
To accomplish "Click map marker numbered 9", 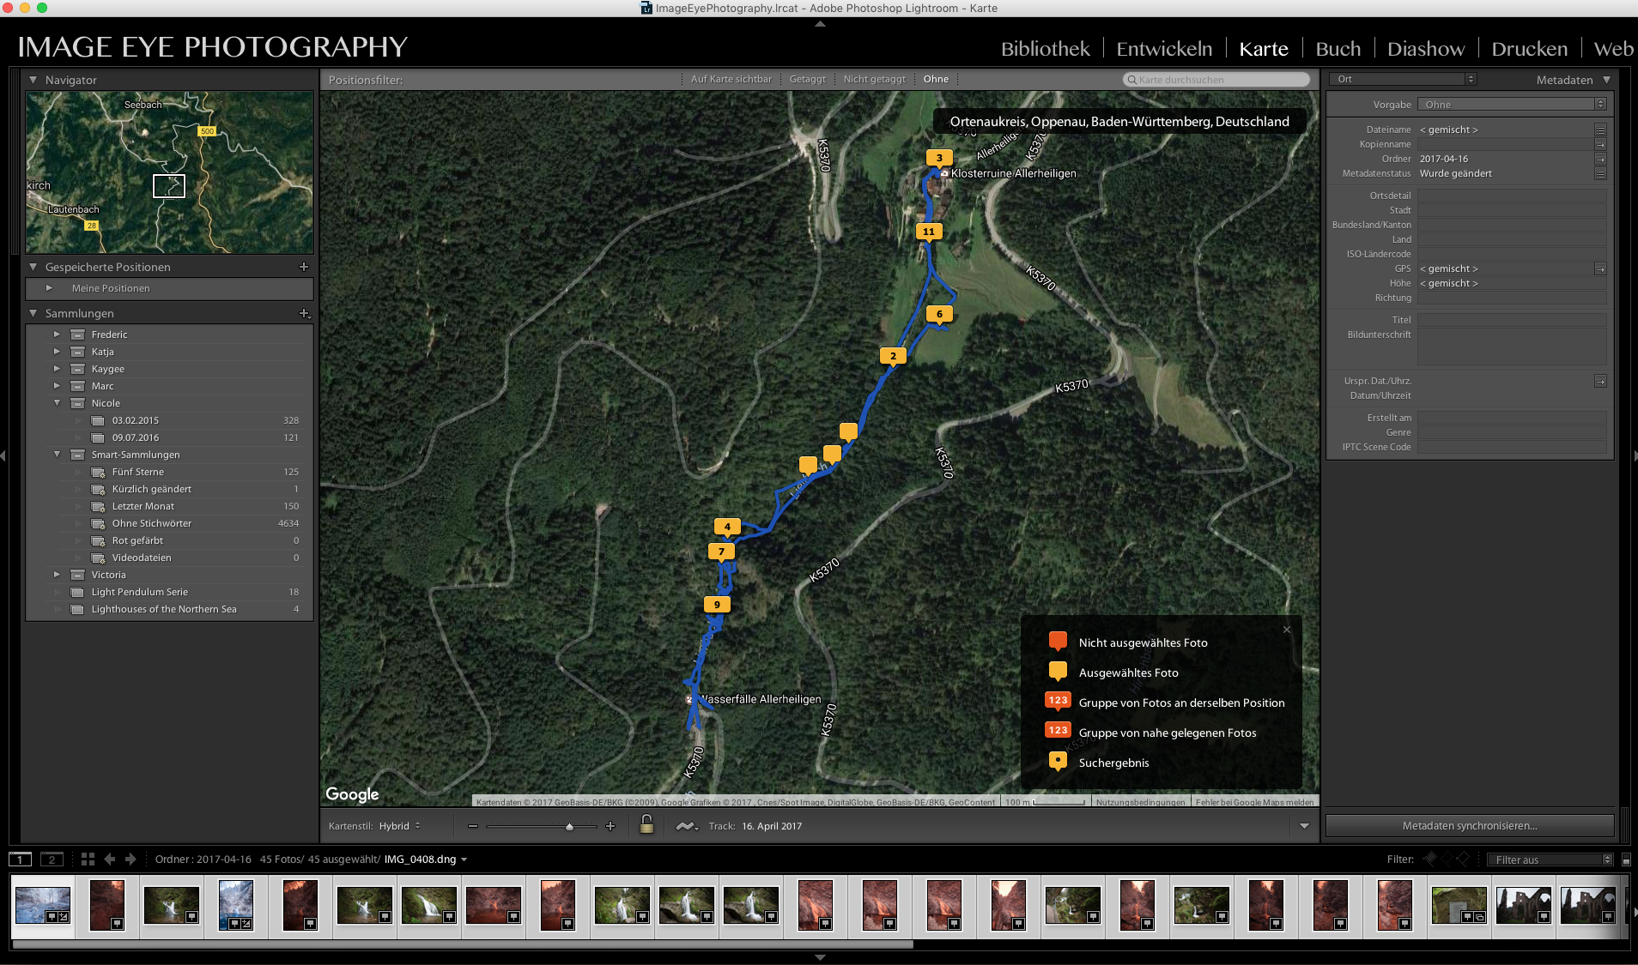I will click(x=717, y=606).
